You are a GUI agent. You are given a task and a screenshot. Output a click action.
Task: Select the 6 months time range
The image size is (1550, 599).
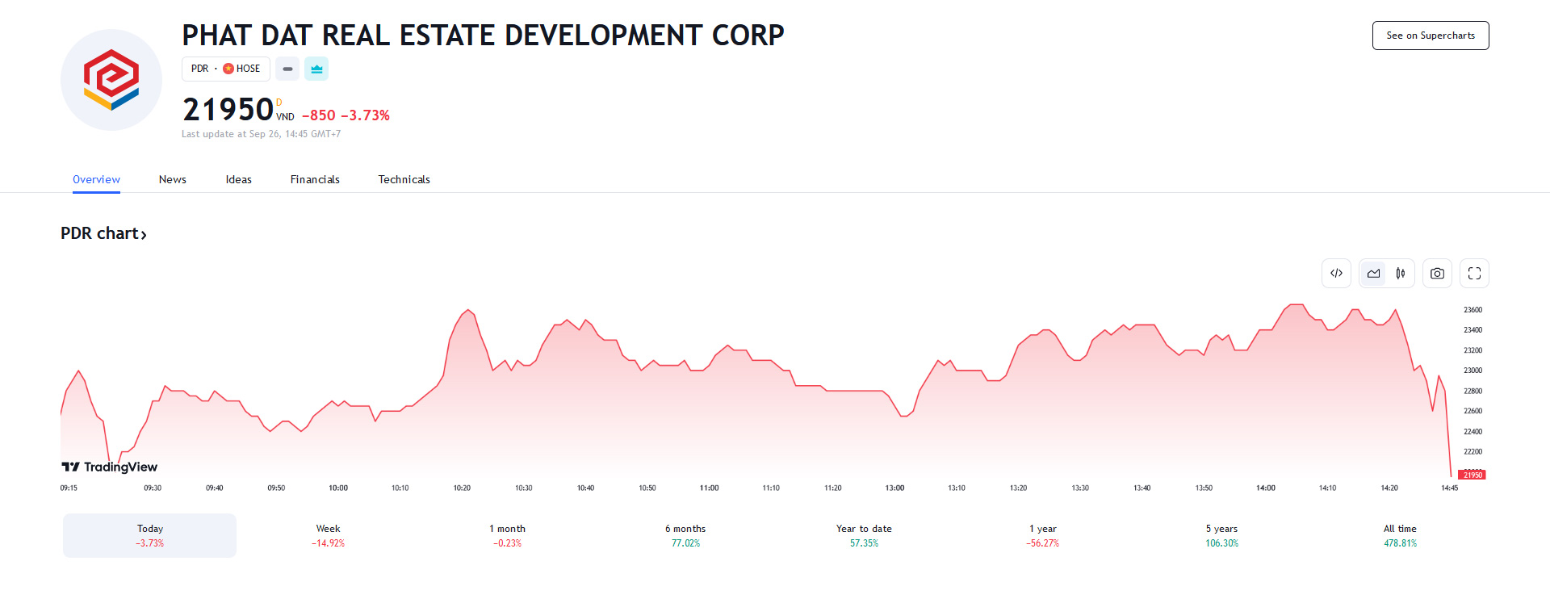click(685, 535)
